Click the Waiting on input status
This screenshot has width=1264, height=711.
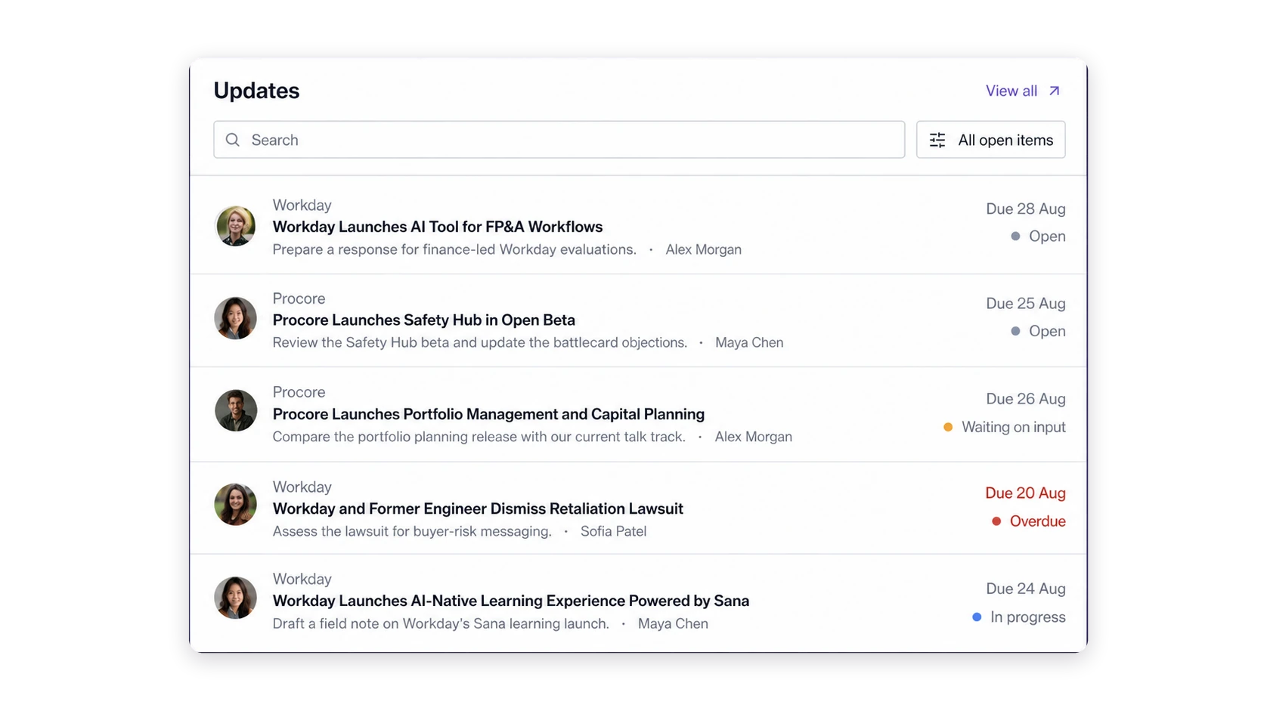[1004, 427]
